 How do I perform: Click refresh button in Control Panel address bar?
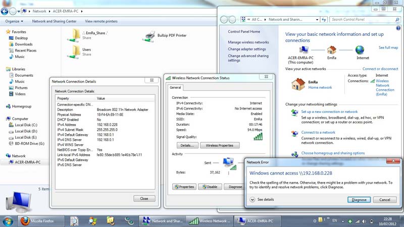pos(324,20)
